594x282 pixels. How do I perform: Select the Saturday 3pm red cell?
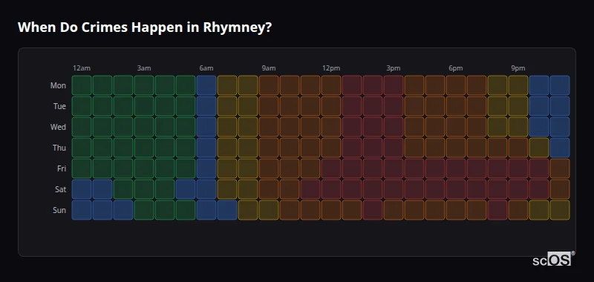(x=394, y=189)
